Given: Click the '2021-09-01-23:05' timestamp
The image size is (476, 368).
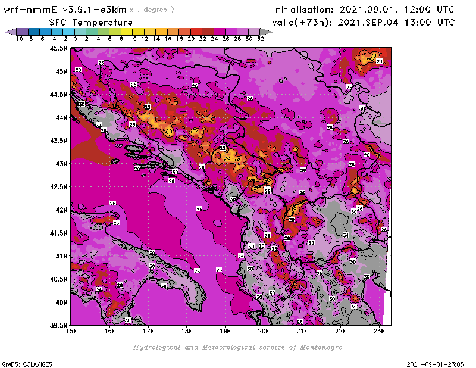Looking at the screenshot, I should 435,364.
